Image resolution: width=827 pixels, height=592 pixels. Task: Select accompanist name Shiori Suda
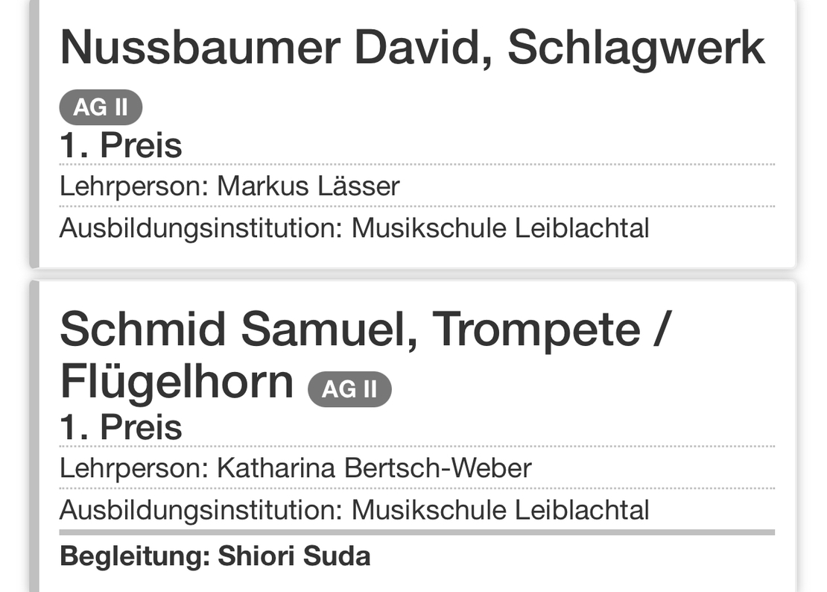point(294,556)
